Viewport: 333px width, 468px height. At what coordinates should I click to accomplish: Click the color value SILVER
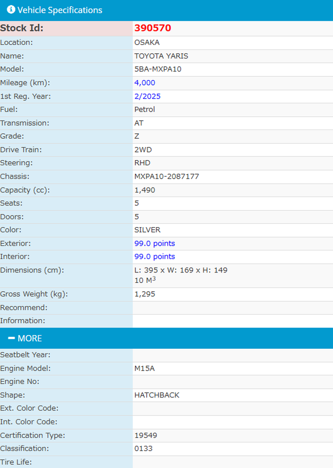pyautogui.click(x=147, y=230)
